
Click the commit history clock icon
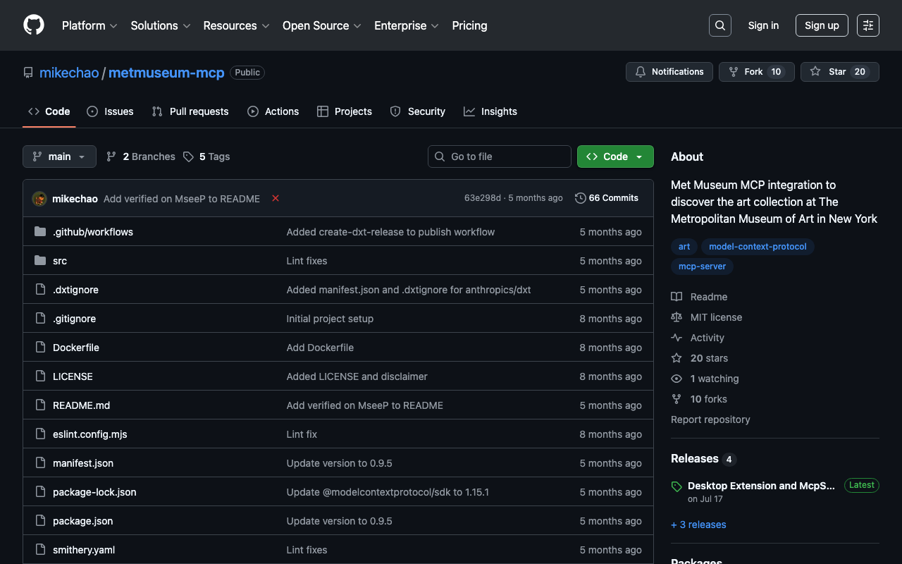(580, 198)
